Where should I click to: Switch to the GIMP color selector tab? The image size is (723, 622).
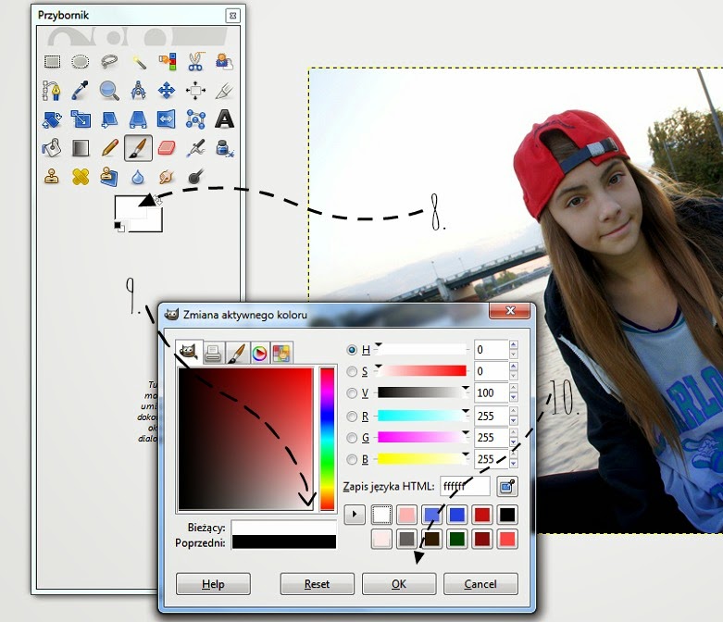189,353
